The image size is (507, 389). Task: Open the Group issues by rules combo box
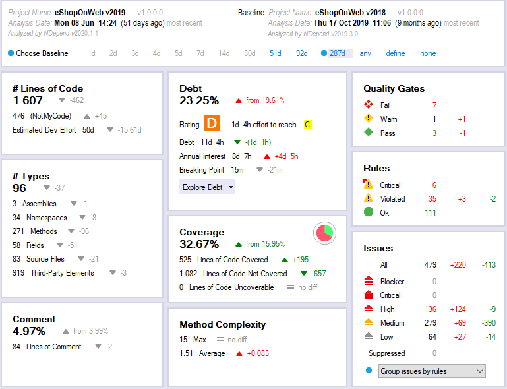coord(432,371)
